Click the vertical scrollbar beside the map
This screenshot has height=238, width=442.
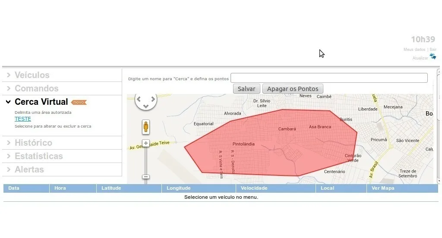(439, 127)
